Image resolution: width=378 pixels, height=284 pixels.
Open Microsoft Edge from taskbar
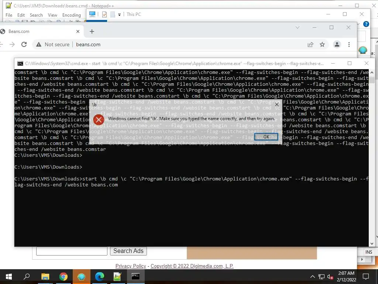coord(99,277)
